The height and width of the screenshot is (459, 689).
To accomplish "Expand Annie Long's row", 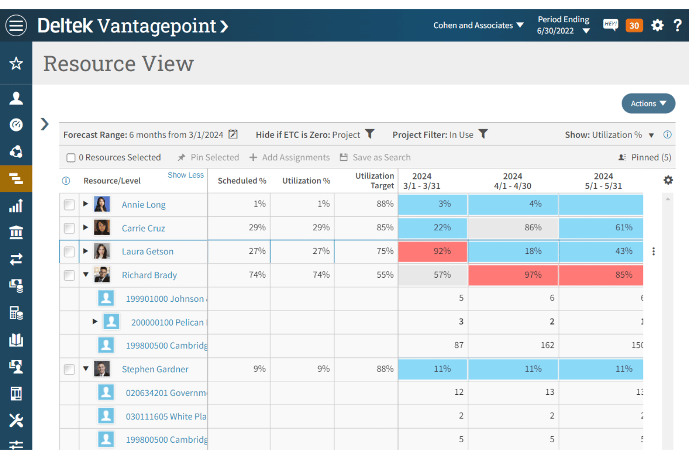I will click(x=86, y=204).
